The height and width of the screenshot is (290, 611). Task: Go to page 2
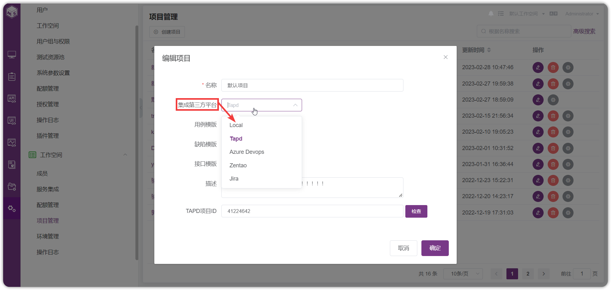(528, 274)
